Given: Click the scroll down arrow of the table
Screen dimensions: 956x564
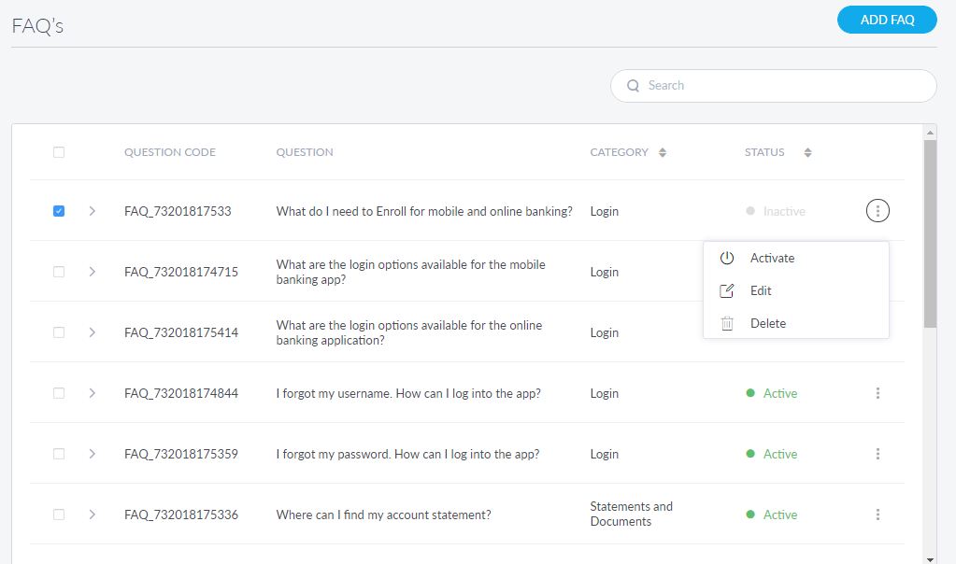Looking at the screenshot, I should tap(930, 558).
